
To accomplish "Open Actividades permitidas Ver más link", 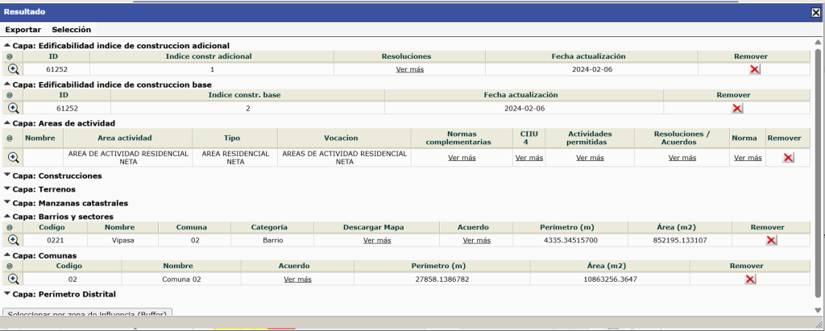I will (x=590, y=157).
